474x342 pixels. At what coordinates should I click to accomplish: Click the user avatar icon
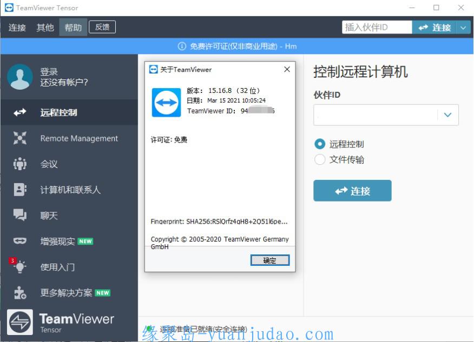coord(20,77)
